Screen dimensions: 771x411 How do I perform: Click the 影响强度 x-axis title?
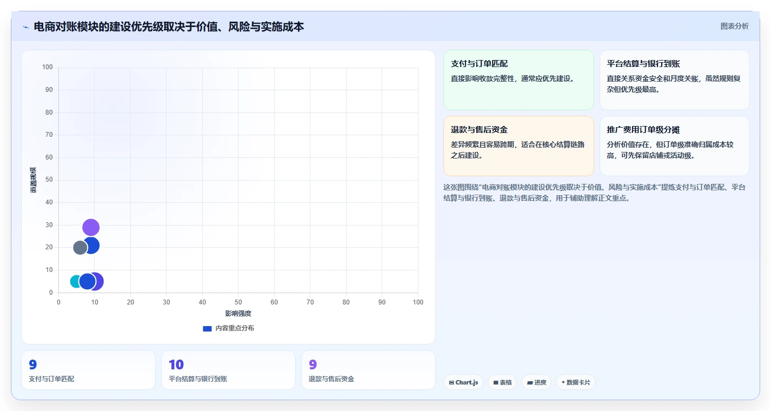coord(238,313)
